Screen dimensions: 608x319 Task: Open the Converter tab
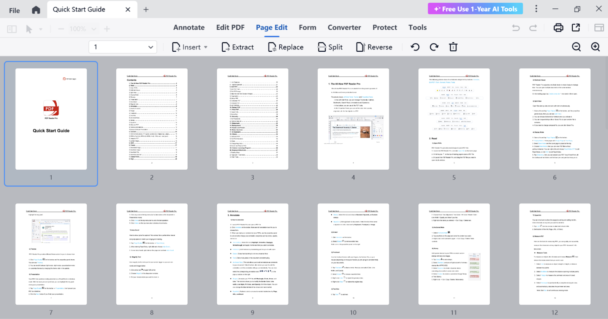344,27
